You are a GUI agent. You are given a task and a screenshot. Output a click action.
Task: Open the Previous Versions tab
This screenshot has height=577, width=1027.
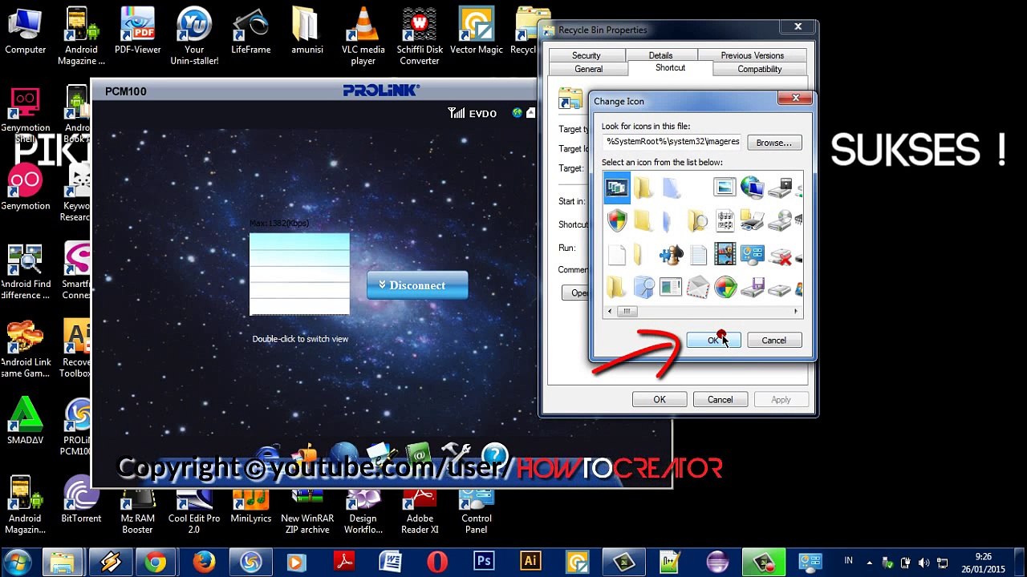tap(752, 55)
